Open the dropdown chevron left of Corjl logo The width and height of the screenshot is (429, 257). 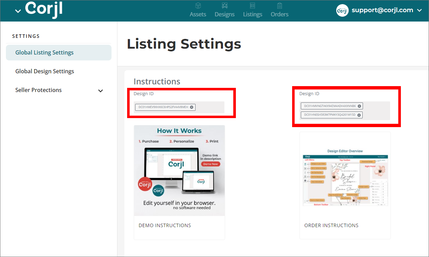pyautogui.click(x=18, y=11)
